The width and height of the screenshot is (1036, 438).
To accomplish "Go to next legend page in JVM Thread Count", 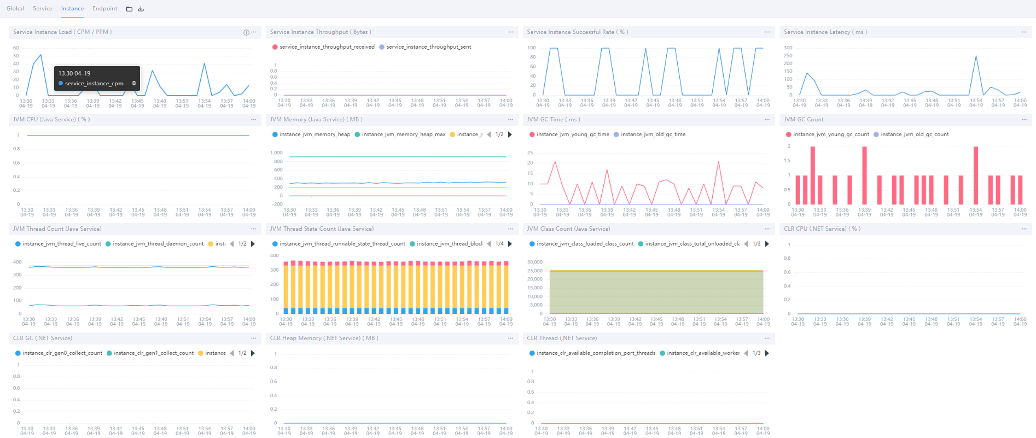I will [x=253, y=244].
